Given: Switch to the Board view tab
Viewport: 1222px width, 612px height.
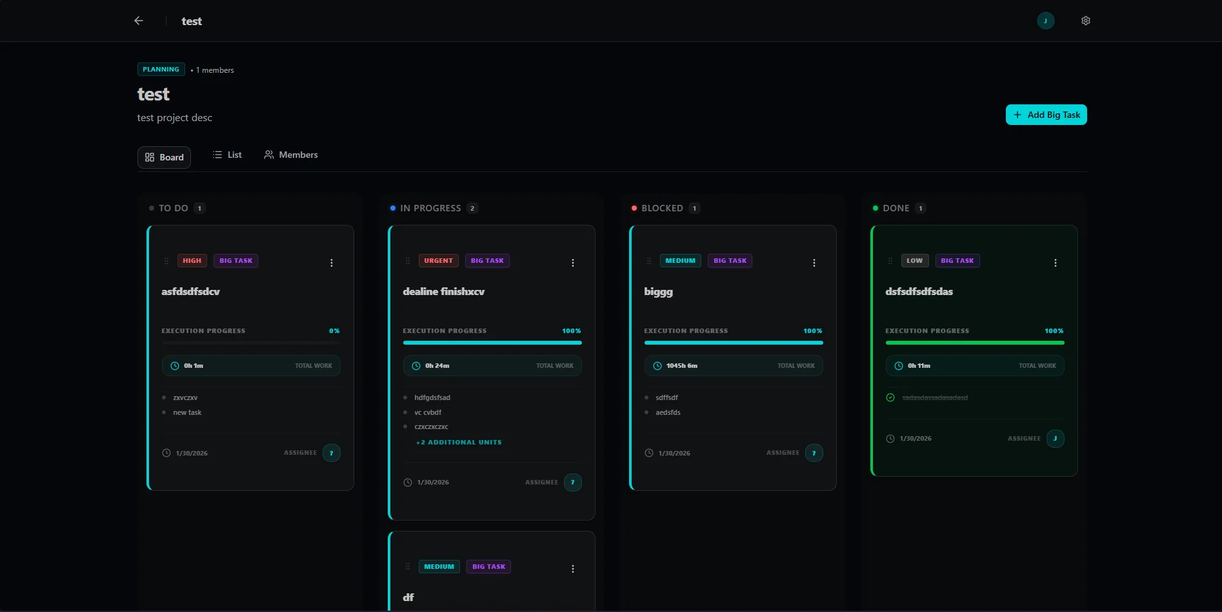Looking at the screenshot, I should (164, 157).
